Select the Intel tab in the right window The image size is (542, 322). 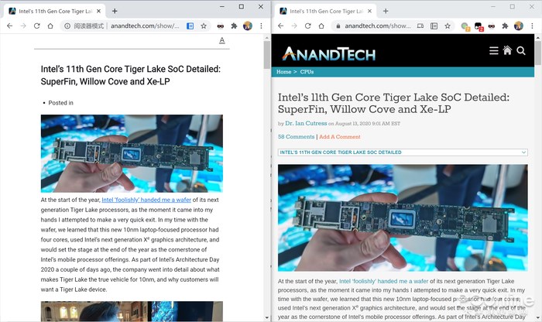(326, 11)
